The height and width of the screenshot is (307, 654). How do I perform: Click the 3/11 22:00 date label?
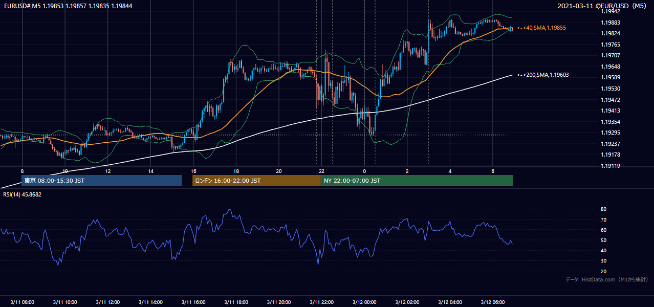[321, 302]
